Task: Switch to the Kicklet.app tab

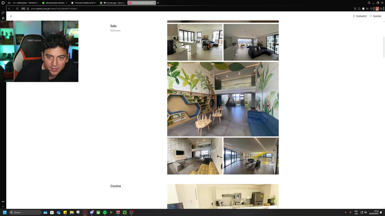Action: [112, 3]
